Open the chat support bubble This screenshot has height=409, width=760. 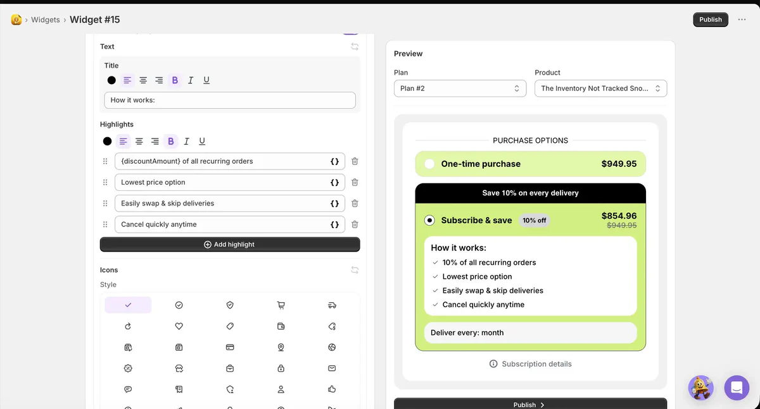tap(737, 388)
